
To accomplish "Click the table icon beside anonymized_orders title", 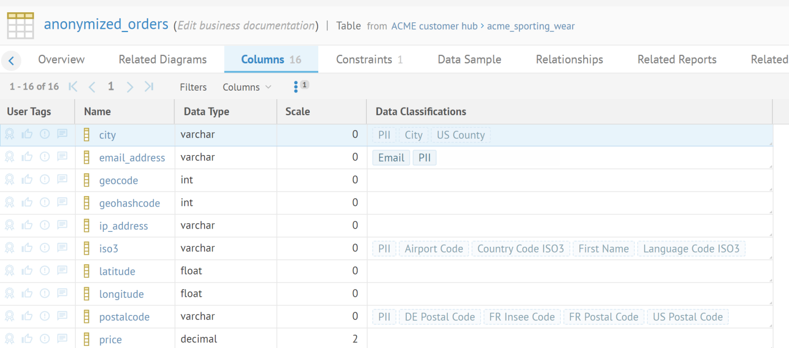I will click(x=19, y=25).
